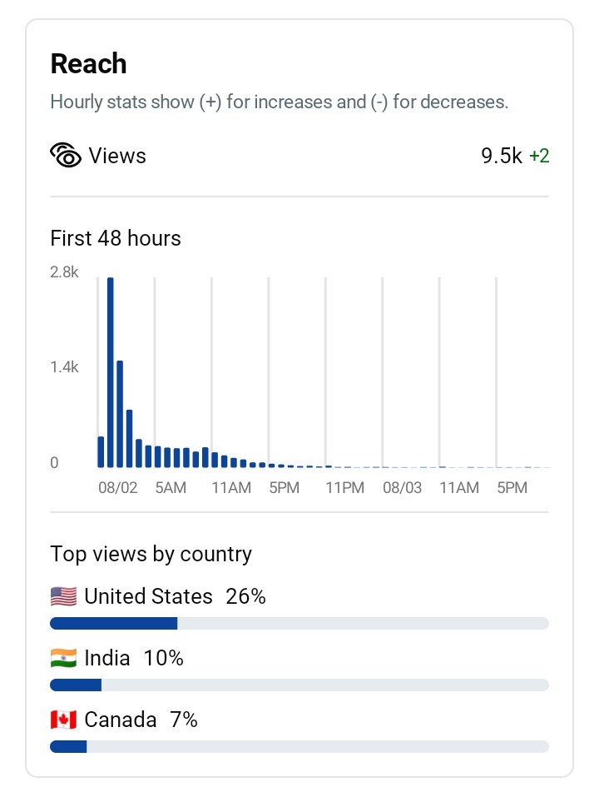This screenshot has width=599, height=797.
Task: Click the Canada percentage bar
Action: pyautogui.click(x=299, y=746)
